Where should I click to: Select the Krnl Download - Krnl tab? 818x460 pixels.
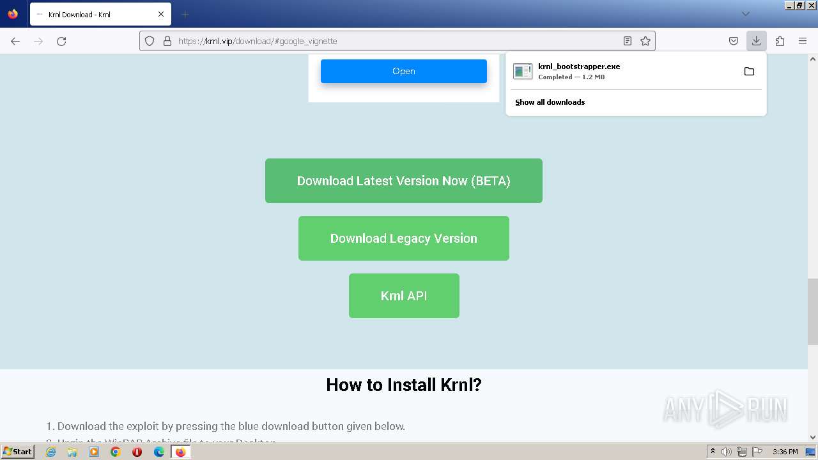click(x=100, y=14)
